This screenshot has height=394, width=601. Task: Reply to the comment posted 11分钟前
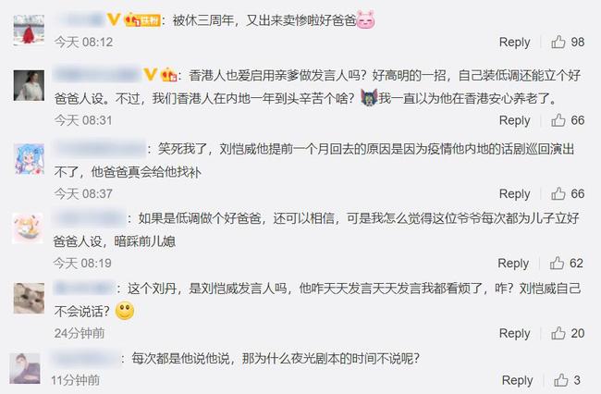point(517,380)
